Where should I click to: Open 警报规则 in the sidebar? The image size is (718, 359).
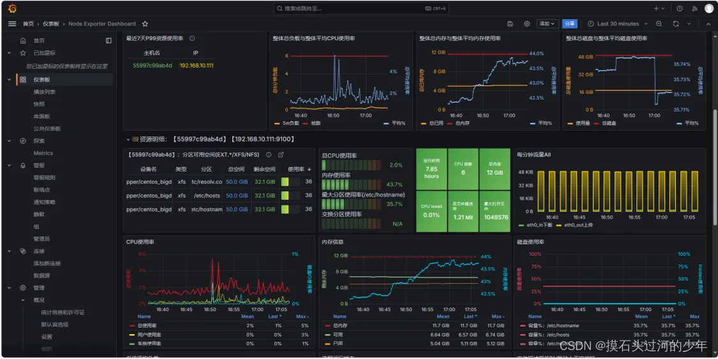click(45, 178)
